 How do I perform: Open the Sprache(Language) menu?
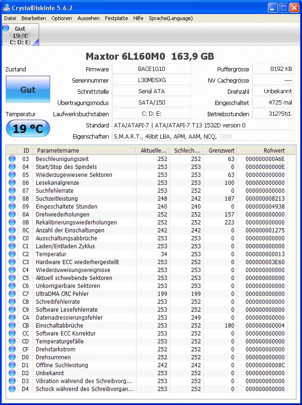coord(171,18)
